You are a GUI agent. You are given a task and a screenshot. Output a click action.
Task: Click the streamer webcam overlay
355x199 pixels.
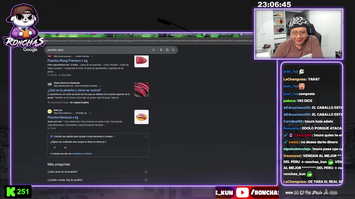click(299, 34)
